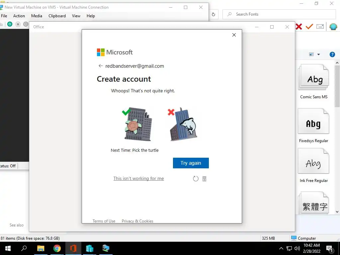Click the green Start power icon in VM toolbar
This screenshot has width=340, height=255.
tap(10, 24)
